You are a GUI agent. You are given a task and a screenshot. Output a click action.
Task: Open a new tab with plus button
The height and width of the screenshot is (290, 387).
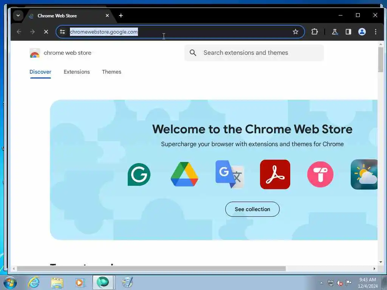click(121, 15)
